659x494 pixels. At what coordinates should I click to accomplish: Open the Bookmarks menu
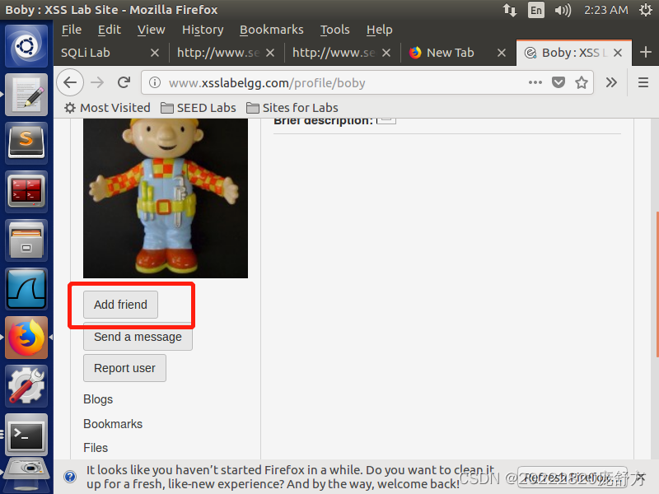pyautogui.click(x=272, y=30)
